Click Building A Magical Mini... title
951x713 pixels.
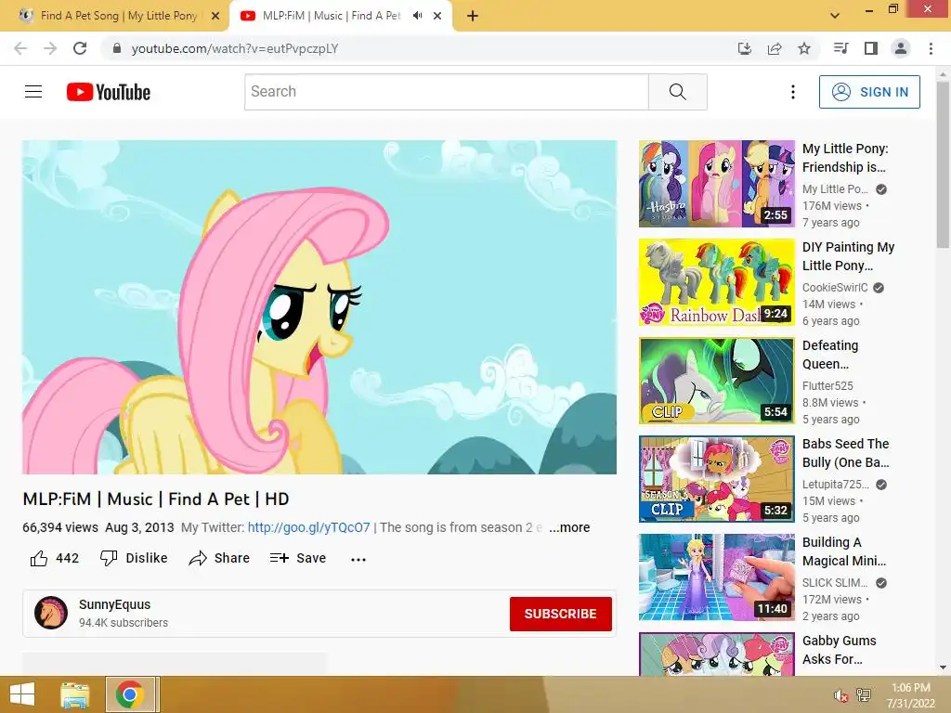click(x=843, y=551)
